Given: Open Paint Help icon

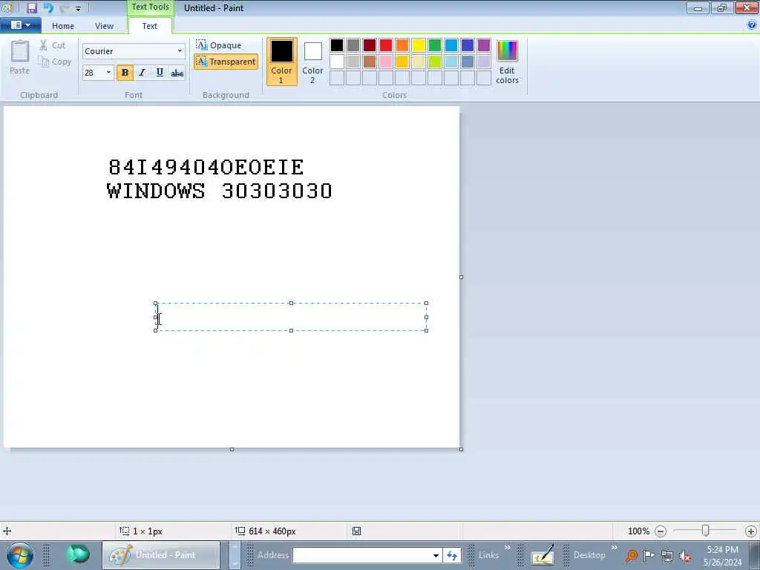Looking at the screenshot, I should pos(752,25).
